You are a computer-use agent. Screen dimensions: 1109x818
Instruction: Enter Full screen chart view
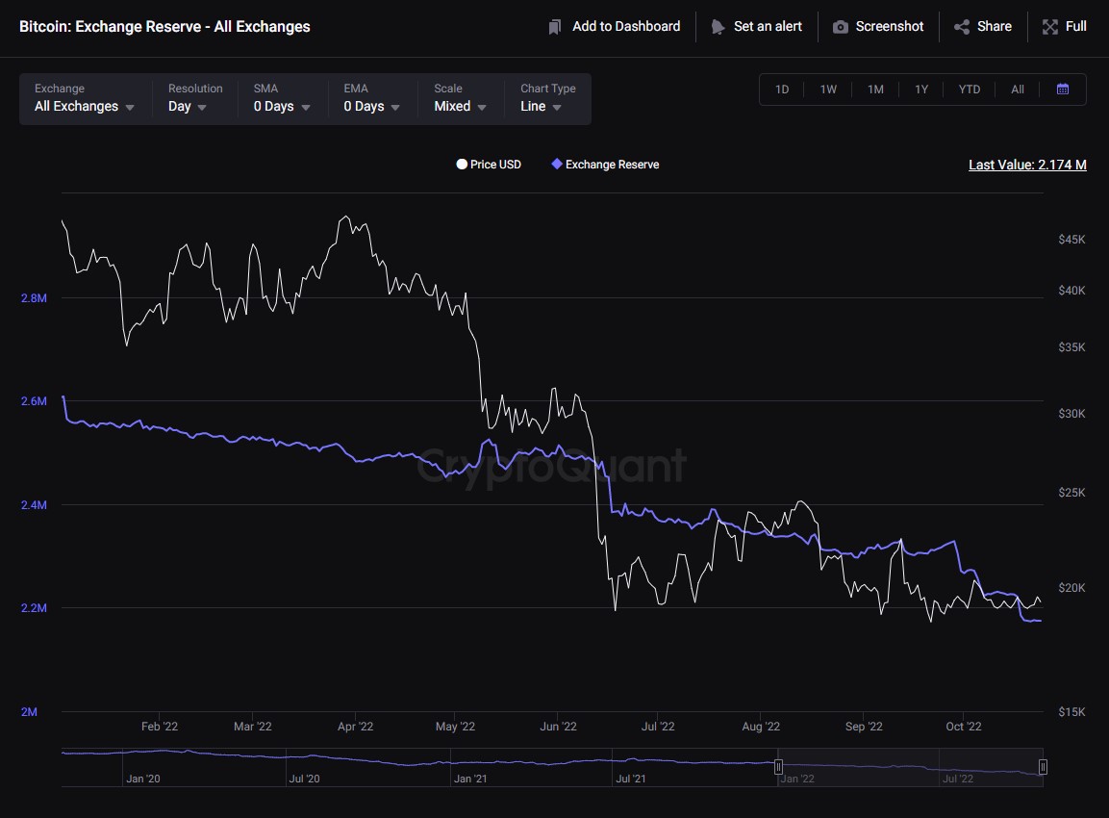click(x=1049, y=26)
